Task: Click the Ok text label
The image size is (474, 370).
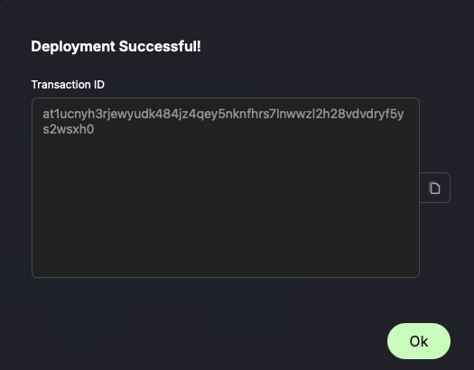Action: [x=419, y=341]
